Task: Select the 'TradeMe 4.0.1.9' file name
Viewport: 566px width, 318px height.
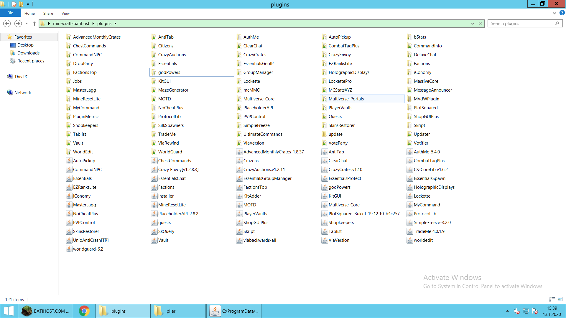Action: (x=429, y=231)
